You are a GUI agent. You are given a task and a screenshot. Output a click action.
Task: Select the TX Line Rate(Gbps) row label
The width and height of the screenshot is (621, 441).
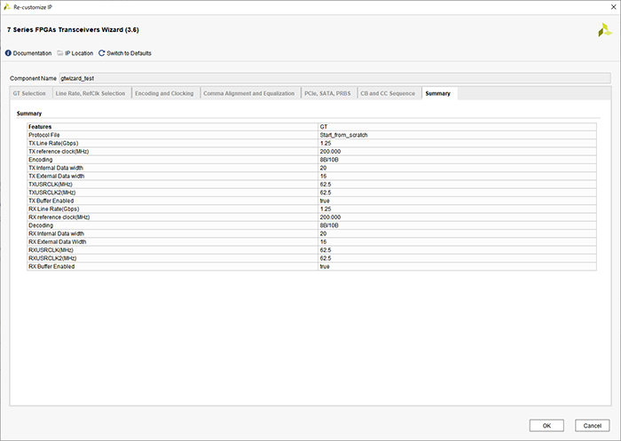[53, 143]
